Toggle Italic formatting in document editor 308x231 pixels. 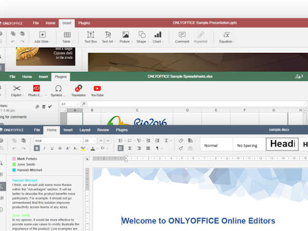coord(44,148)
